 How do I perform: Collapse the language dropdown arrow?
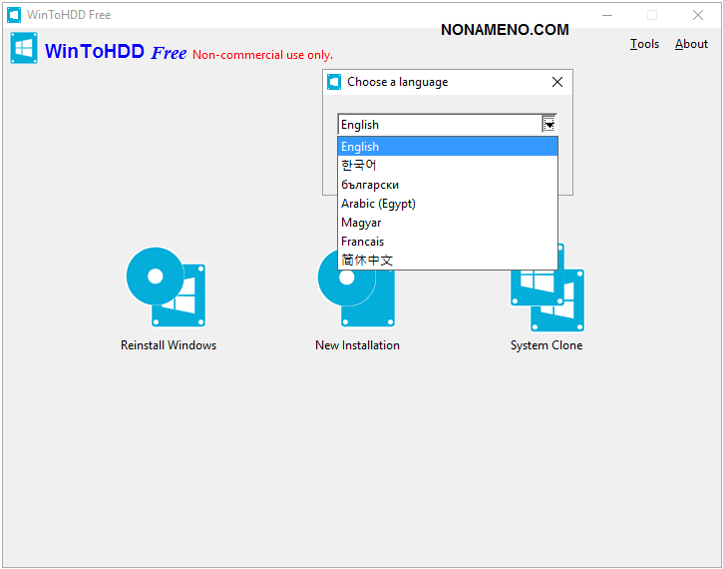click(x=548, y=125)
